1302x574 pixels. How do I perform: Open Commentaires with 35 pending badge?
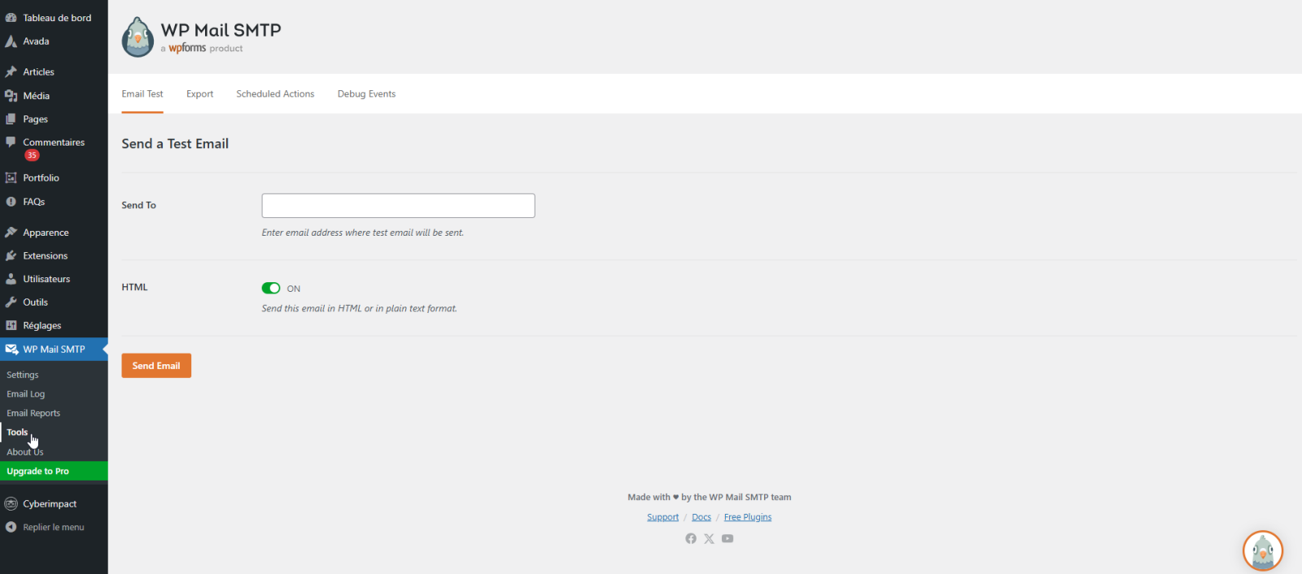click(x=53, y=143)
